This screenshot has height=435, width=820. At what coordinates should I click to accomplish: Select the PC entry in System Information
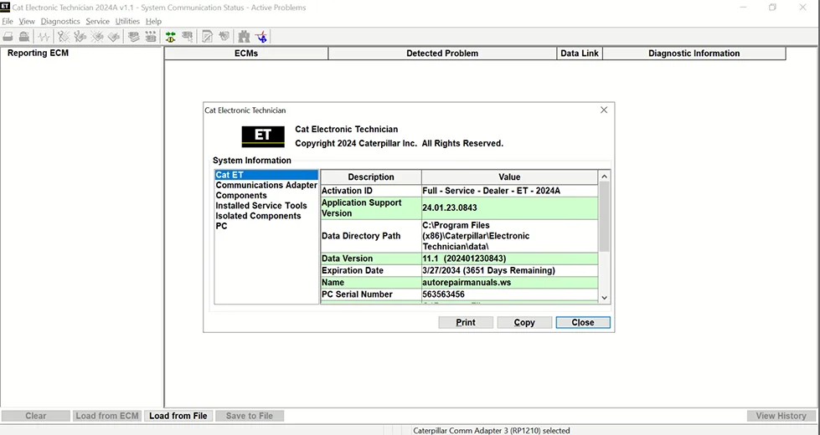click(221, 226)
